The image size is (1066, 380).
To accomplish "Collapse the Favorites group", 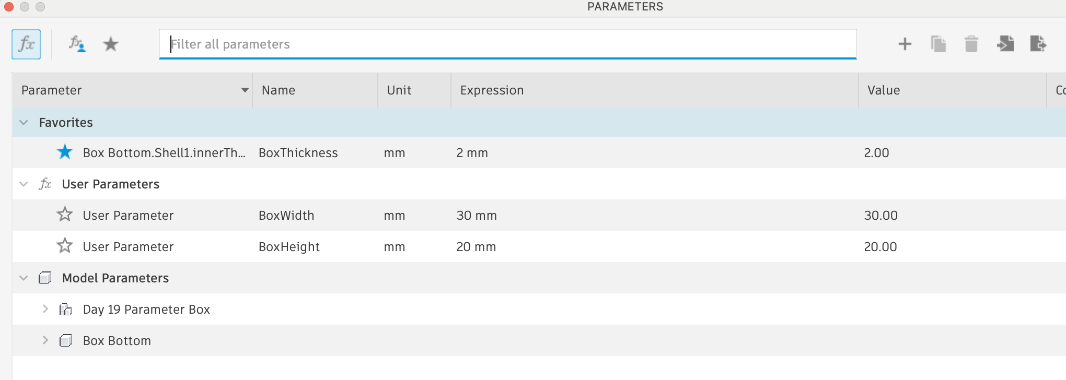I will click(24, 123).
